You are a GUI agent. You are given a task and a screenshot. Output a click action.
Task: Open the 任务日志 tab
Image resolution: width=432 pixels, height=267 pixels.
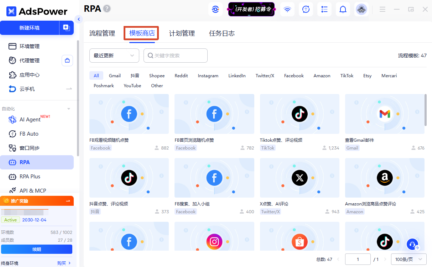click(x=222, y=33)
